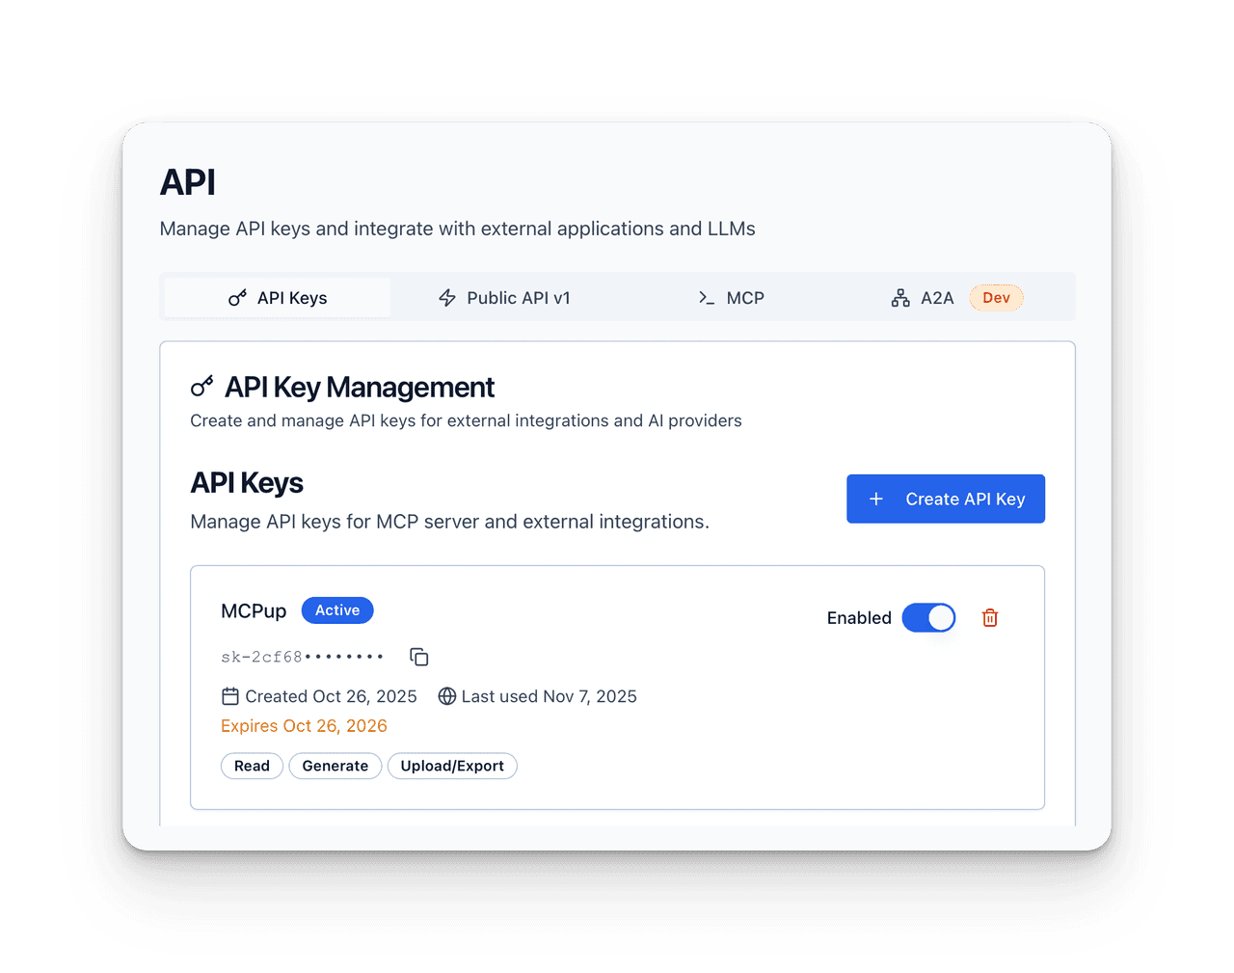Click the calendar icon beside Created Oct 26, 2025
Image resolution: width=1234 pixels, height=973 pixels.
click(x=229, y=695)
